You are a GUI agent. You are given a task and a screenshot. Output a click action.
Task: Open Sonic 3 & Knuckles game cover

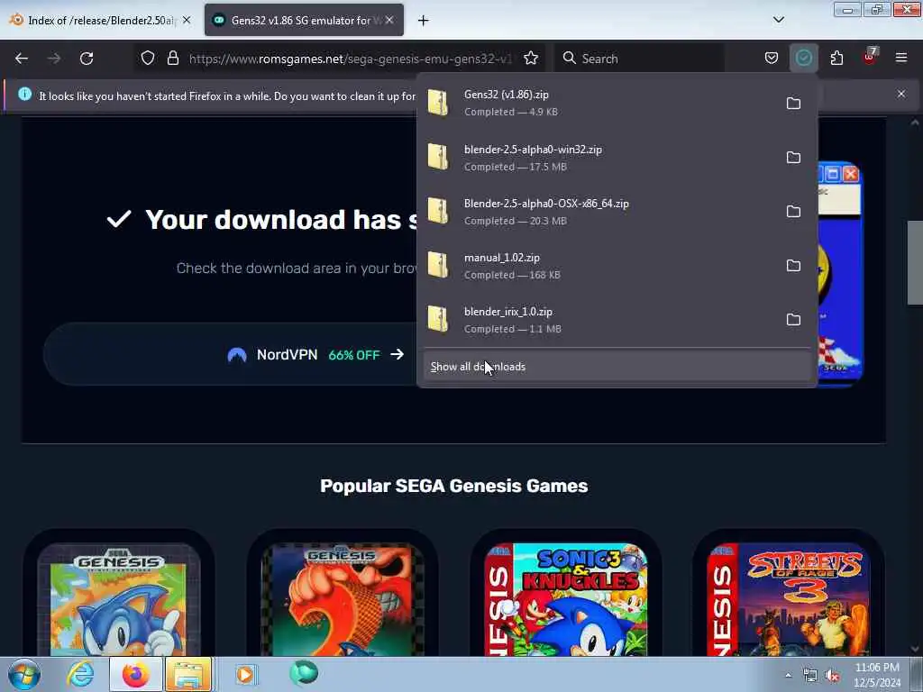[566, 599]
